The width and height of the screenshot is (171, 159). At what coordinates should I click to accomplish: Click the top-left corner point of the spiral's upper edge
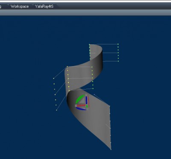(x=89, y=44)
